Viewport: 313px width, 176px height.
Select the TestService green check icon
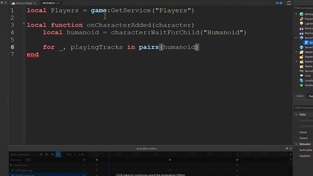[x=301, y=85]
